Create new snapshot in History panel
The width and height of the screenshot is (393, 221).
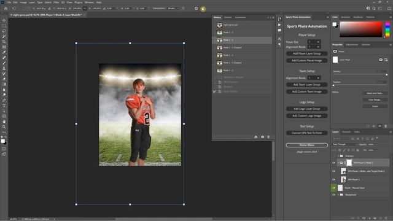click(262, 137)
